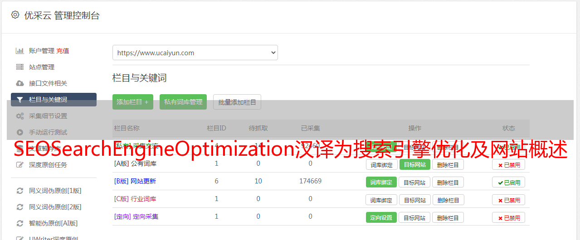Click the 栏目名称 column header
Image resolution: width=580 pixels, height=240 pixels.
[127, 128]
